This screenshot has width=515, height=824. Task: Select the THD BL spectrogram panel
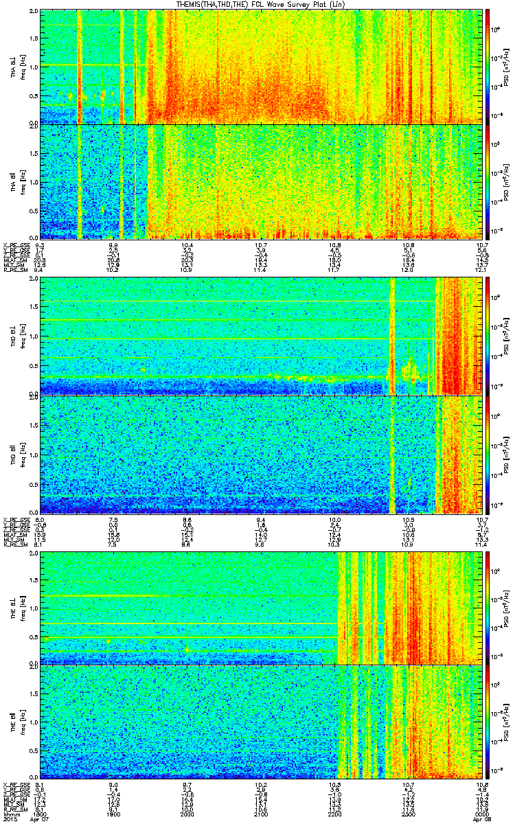260,336
